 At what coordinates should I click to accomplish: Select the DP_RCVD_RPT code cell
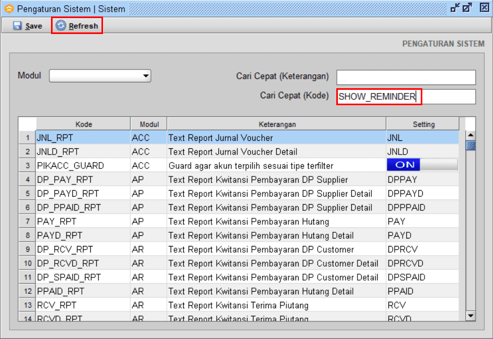(x=83, y=263)
